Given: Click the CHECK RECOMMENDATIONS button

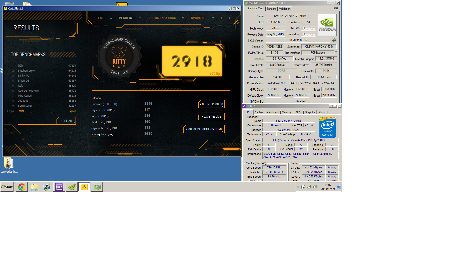Looking at the screenshot, I should 204,129.
